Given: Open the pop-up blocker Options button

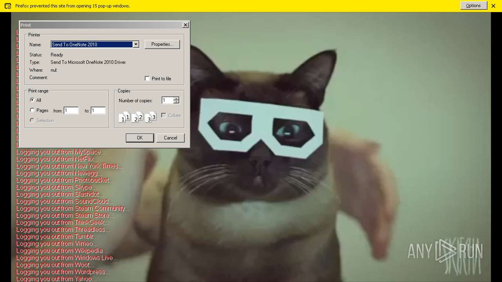Looking at the screenshot, I should 473,5.
